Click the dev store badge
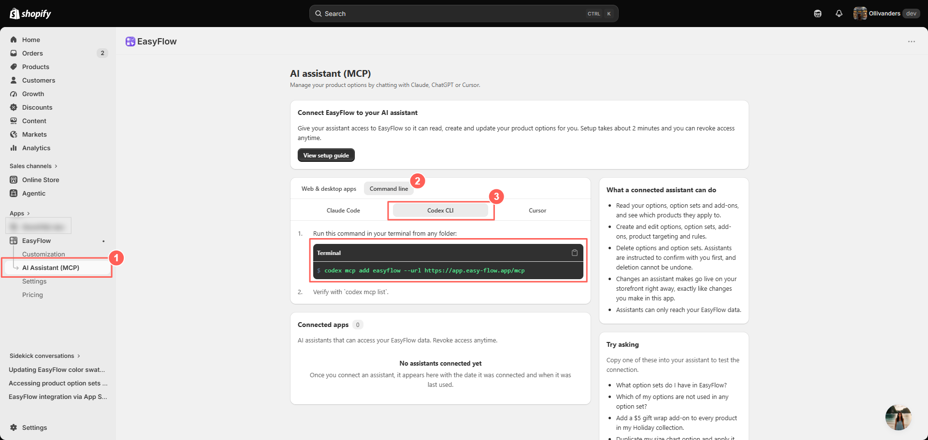928x440 pixels. [x=911, y=14]
